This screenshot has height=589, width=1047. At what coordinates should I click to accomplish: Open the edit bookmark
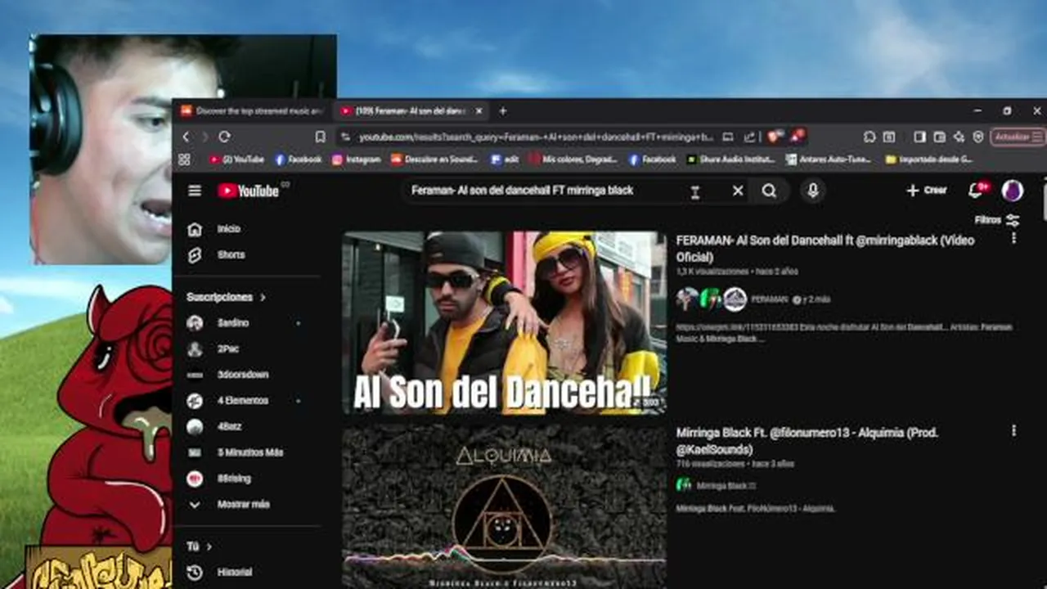tap(505, 160)
